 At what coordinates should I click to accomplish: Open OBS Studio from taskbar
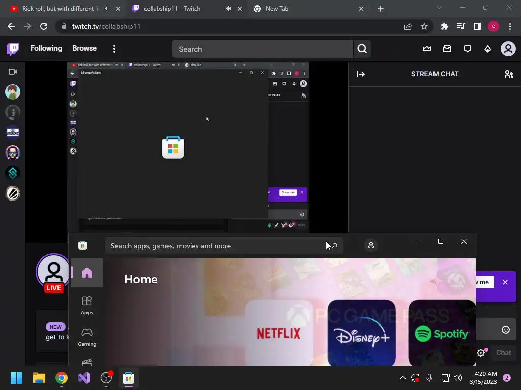(106, 378)
